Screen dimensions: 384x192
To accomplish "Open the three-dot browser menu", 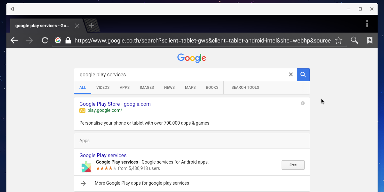I will tap(367, 24).
